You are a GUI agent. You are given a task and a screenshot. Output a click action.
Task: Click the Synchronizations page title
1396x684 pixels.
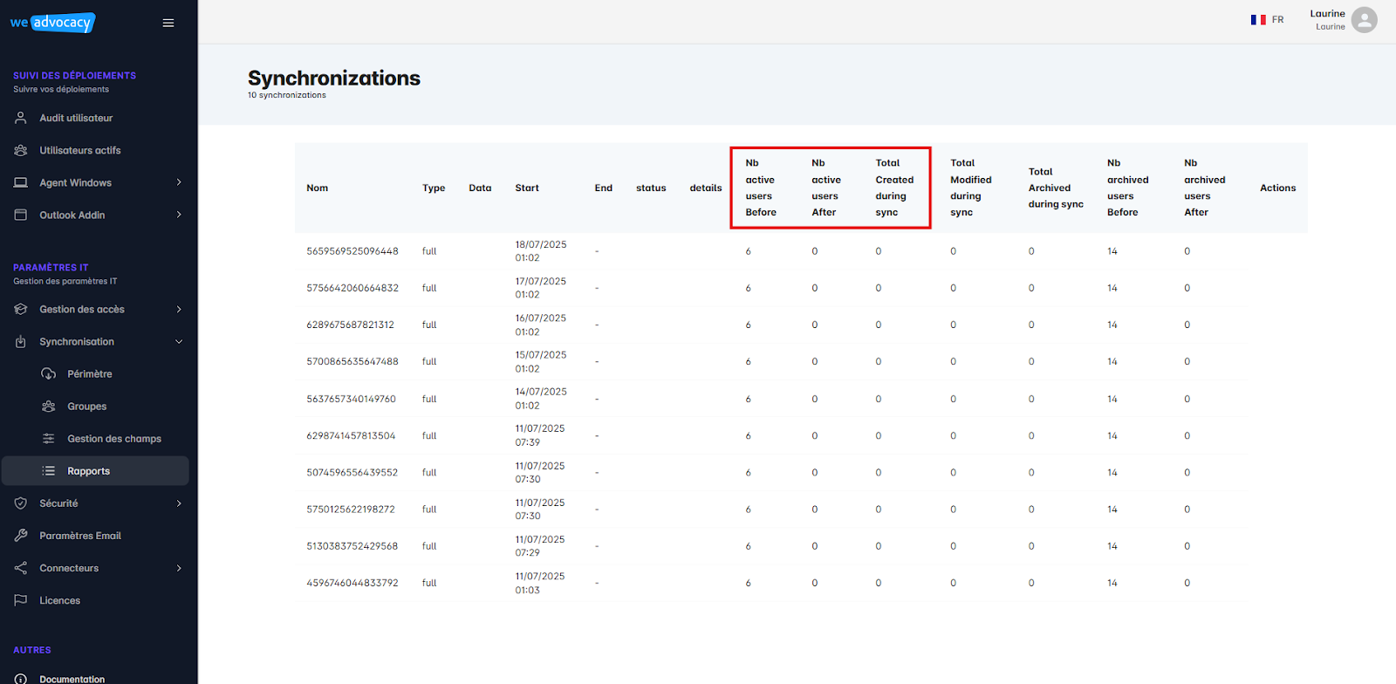[334, 79]
